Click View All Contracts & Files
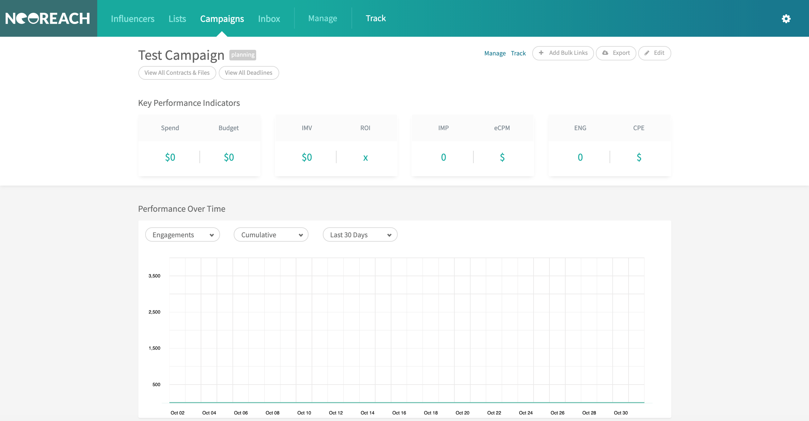Viewport: 809px width, 421px height. 177,73
